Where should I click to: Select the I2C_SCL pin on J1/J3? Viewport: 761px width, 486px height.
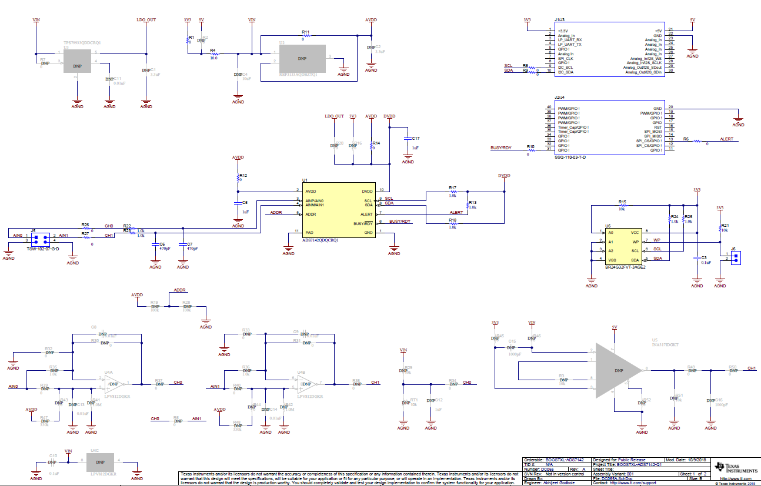(x=565, y=67)
